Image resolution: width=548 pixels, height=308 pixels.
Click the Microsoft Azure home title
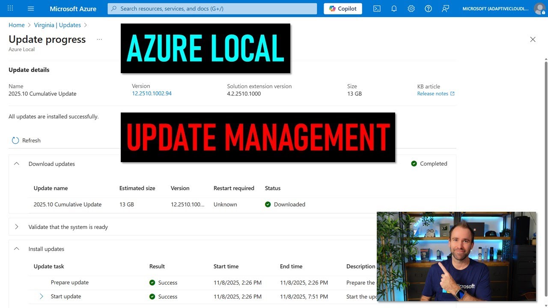pos(73,9)
